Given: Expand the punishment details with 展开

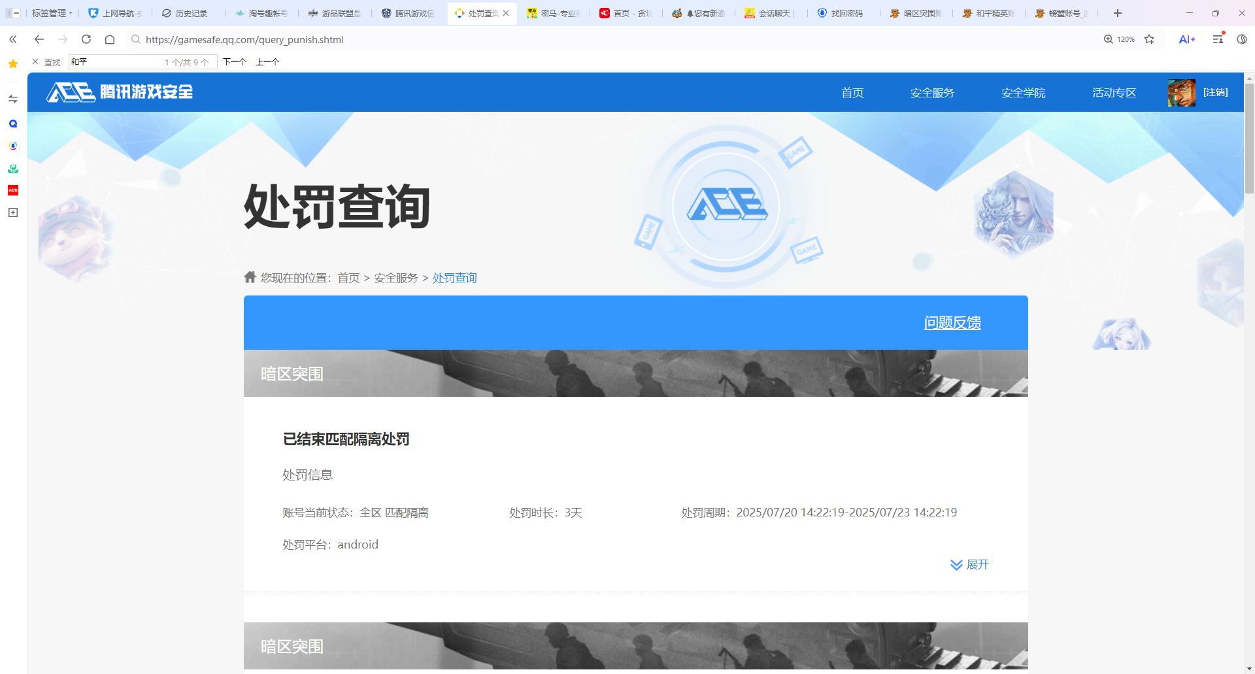Looking at the screenshot, I should tap(970, 565).
